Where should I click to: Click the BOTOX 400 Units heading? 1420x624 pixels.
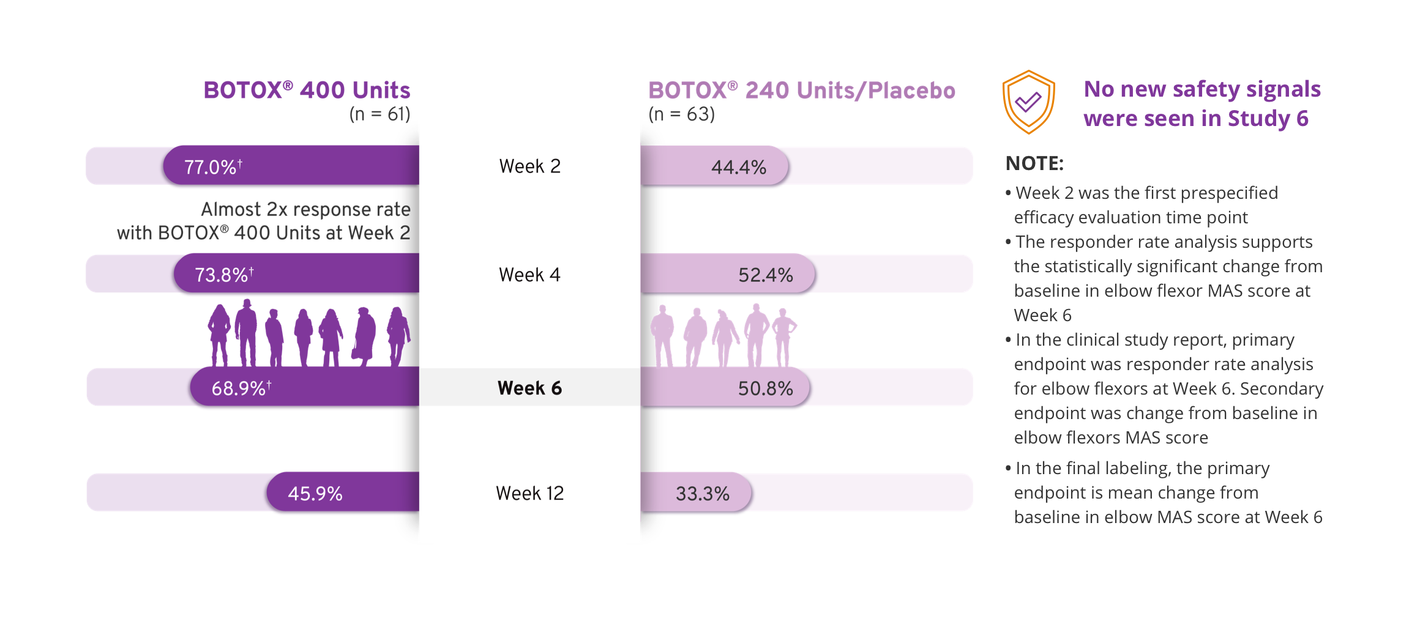(307, 91)
